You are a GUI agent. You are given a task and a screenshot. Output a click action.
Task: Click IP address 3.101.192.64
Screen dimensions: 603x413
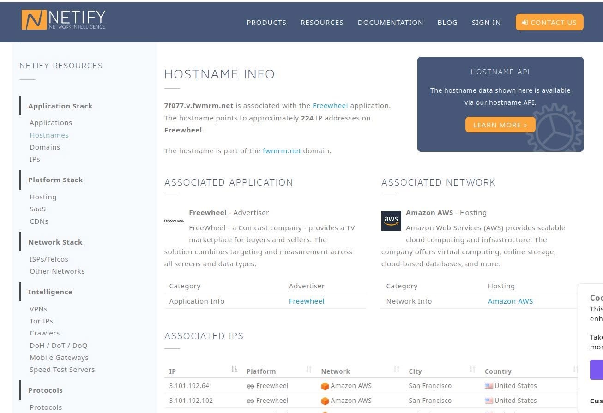pos(189,386)
